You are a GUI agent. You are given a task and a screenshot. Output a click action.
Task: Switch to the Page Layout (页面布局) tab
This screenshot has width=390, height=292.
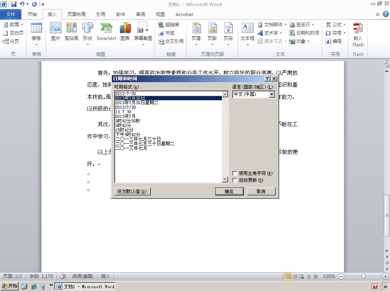(x=76, y=14)
